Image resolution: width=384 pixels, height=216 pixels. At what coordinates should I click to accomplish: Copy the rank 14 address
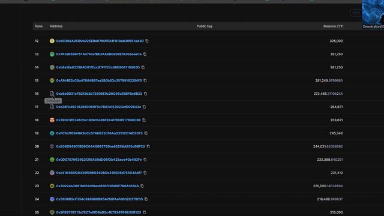click(143, 67)
